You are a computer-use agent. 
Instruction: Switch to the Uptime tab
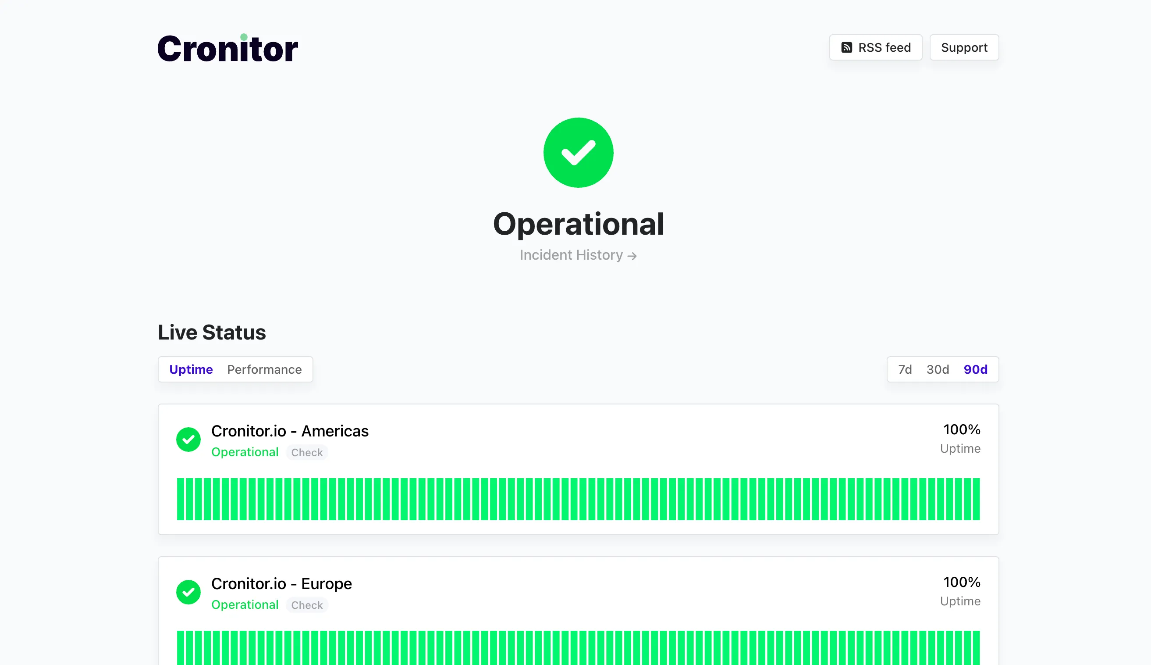(191, 369)
